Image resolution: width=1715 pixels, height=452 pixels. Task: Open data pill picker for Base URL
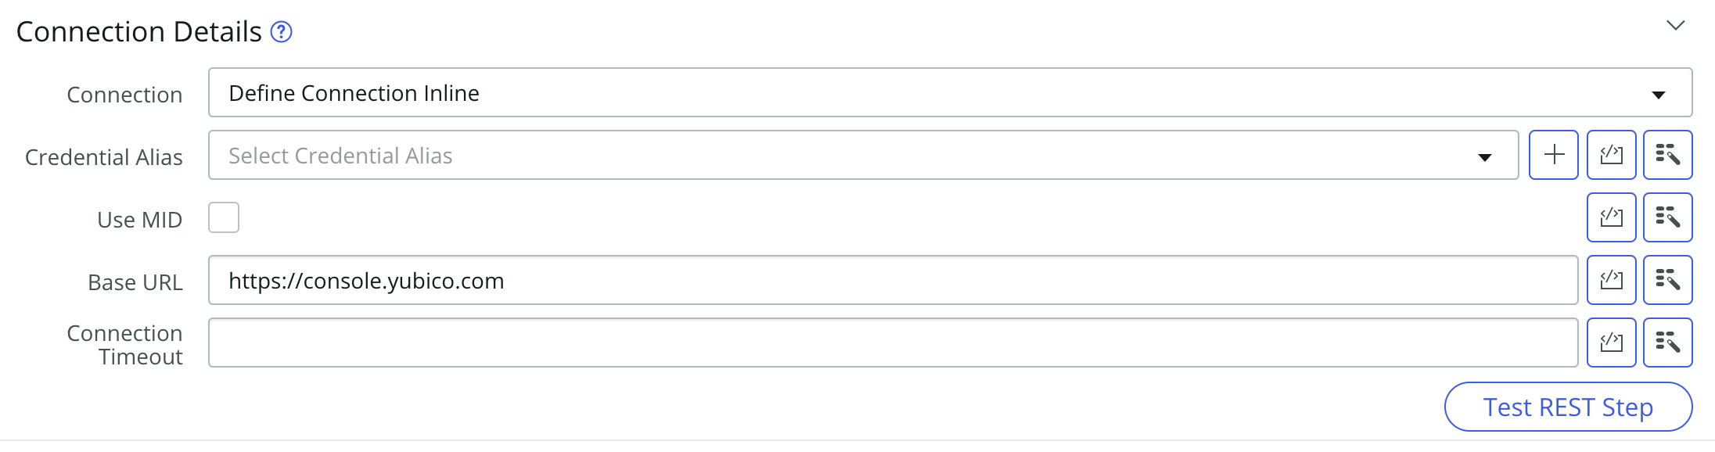coord(1667,280)
